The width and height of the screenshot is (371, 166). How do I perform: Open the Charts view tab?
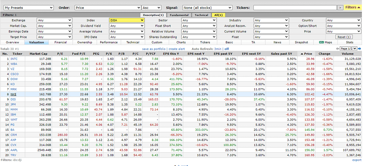[x=181, y=42]
